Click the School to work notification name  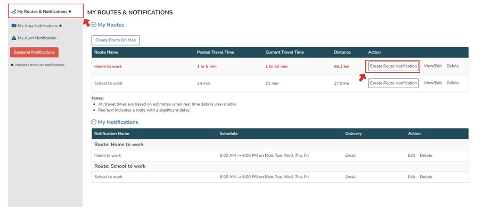click(109, 177)
